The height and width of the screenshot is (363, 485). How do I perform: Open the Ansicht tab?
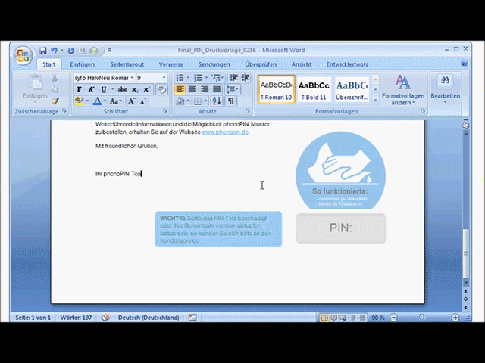pos(302,64)
